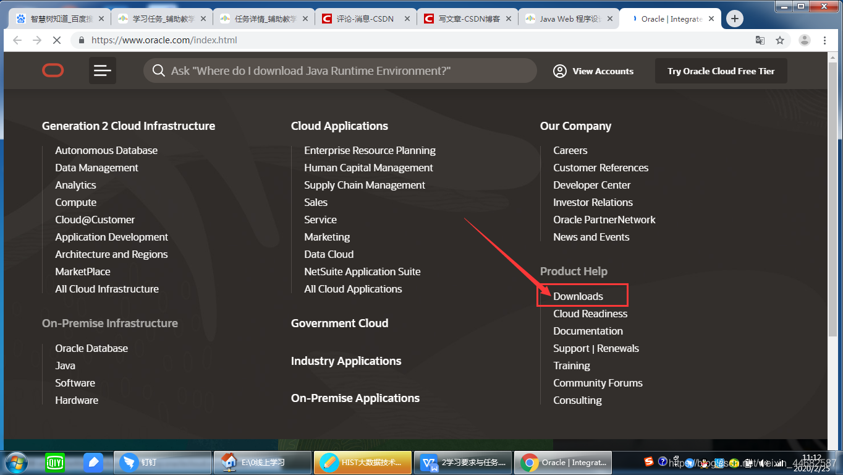Open the Investor Relations link
843x475 pixels.
(593, 202)
